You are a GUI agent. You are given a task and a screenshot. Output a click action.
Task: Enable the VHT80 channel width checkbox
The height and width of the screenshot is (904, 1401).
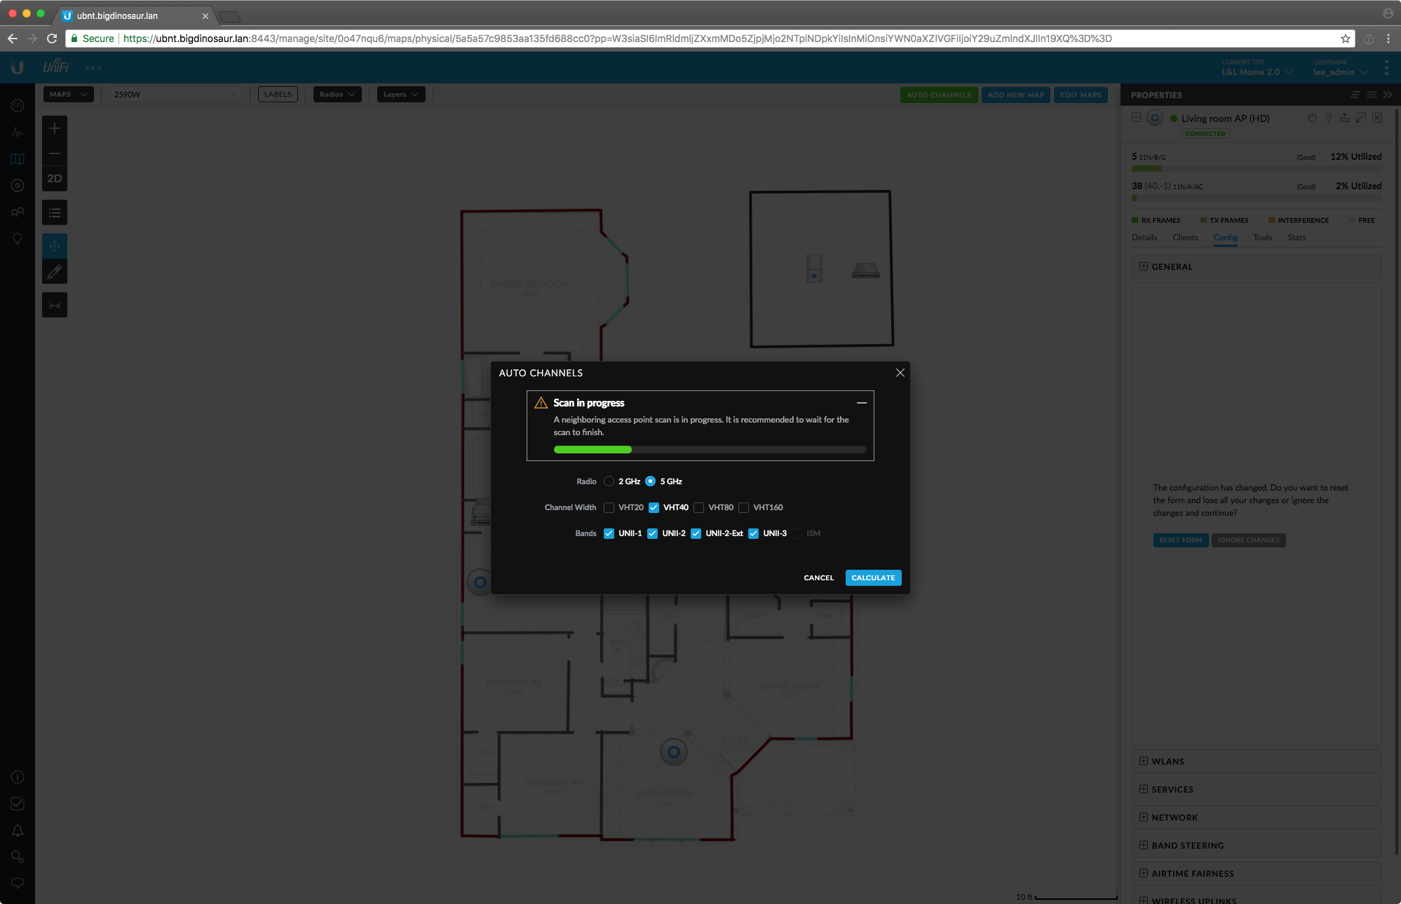pyautogui.click(x=698, y=507)
